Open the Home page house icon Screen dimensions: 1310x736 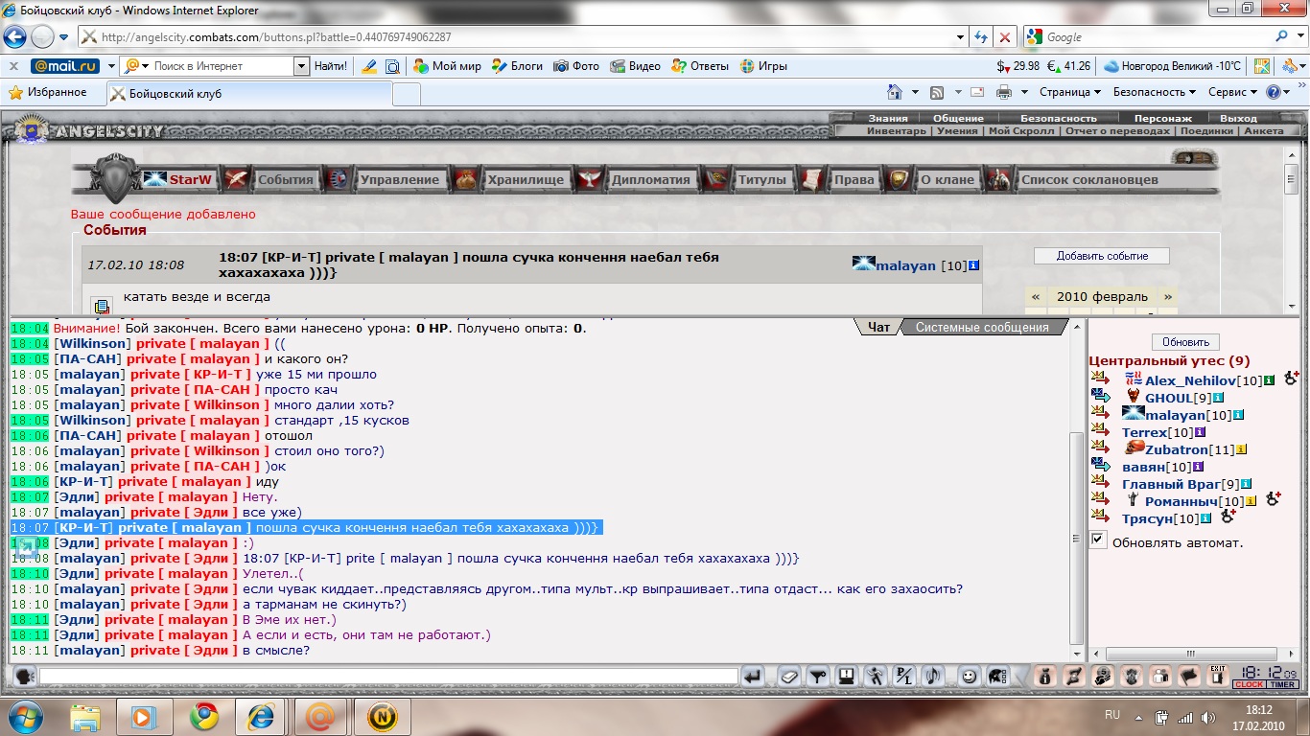click(895, 92)
